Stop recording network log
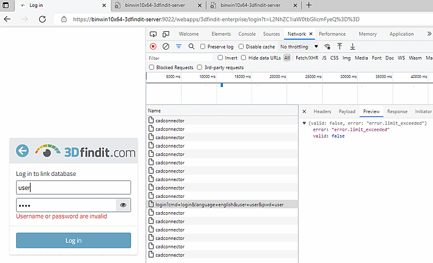This screenshot has height=263, width=433. [x=153, y=46]
